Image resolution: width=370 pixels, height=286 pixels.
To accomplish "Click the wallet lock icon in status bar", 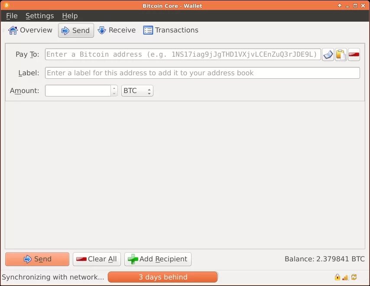I will [x=338, y=277].
